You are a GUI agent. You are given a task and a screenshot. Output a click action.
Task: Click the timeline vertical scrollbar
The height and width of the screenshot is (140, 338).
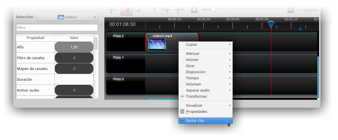coord(318,77)
